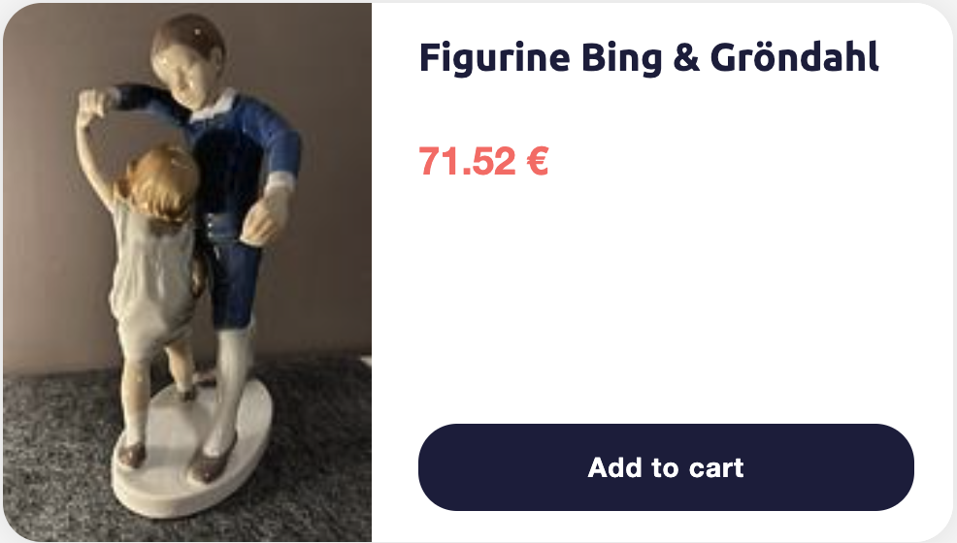This screenshot has width=957, height=543.
Task: Click the word Bing in the product title
Action: coord(621,59)
